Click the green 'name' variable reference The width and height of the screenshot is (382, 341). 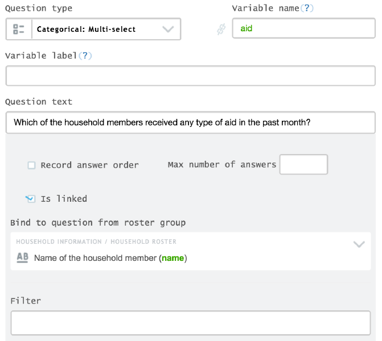[x=172, y=258]
